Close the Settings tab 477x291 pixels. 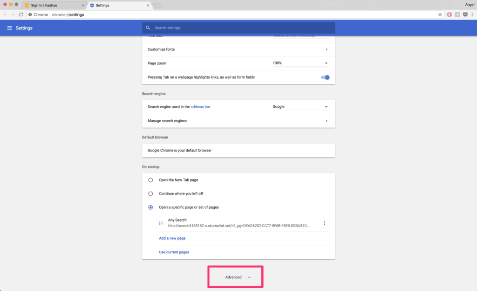[148, 6]
